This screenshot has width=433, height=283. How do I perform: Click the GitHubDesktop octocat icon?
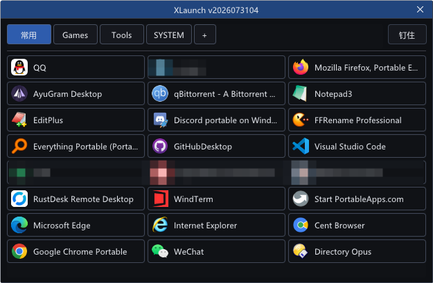[x=160, y=146]
